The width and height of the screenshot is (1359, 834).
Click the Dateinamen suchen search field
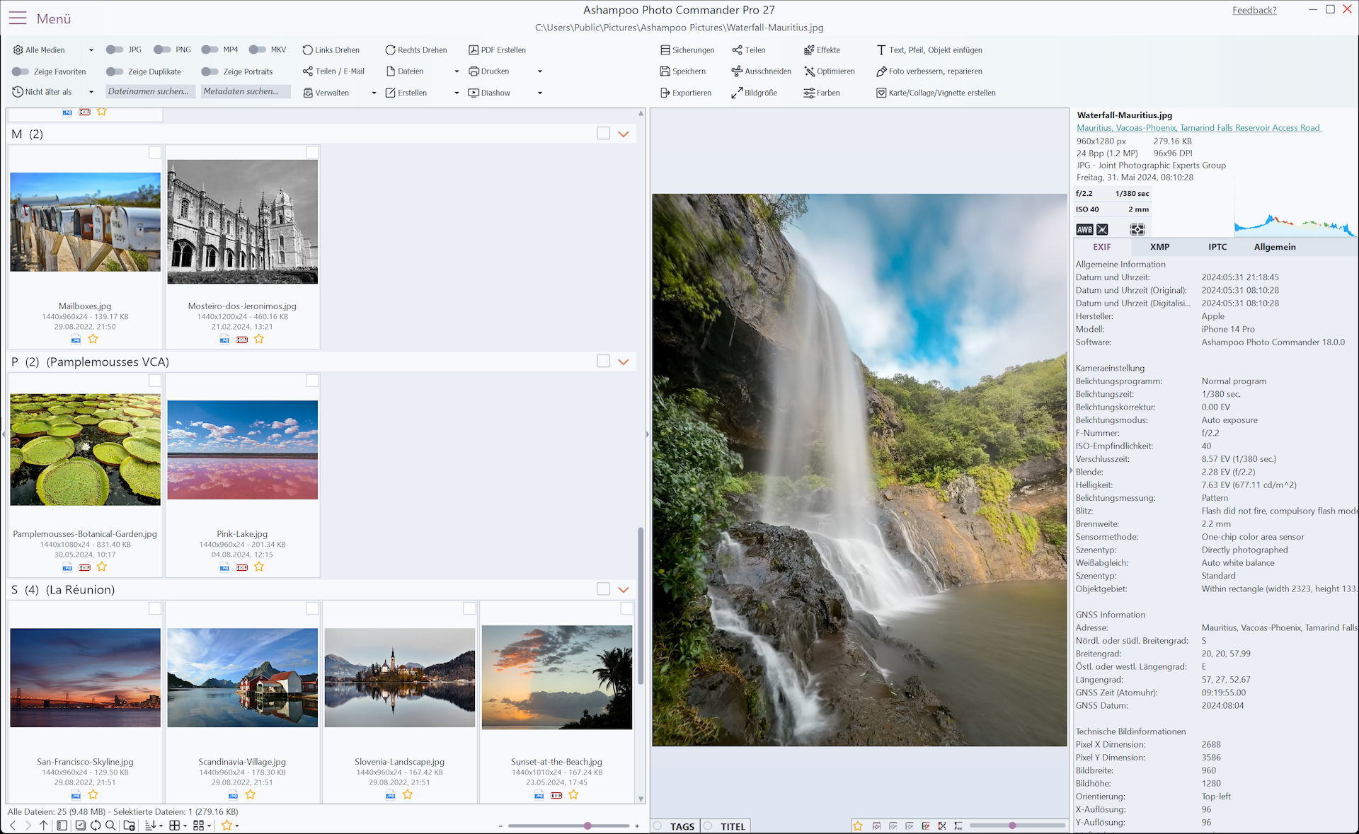pos(149,91)
